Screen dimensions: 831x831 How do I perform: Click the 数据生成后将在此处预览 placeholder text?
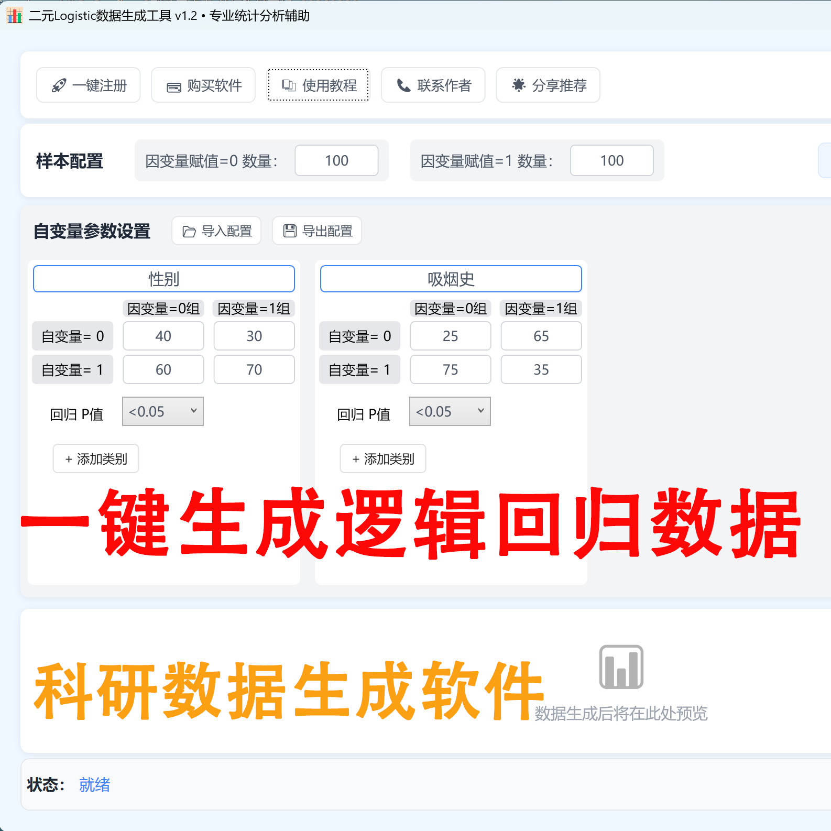click(x=621, y=713)
